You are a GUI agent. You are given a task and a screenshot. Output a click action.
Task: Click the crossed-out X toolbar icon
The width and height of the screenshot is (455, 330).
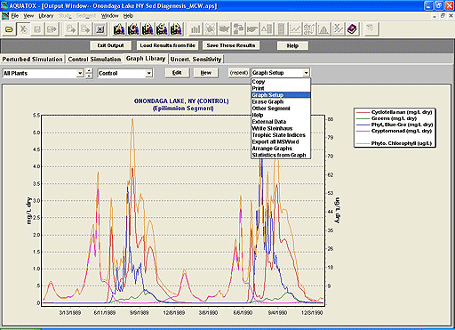pyautogui.click(x=23, y=29)
